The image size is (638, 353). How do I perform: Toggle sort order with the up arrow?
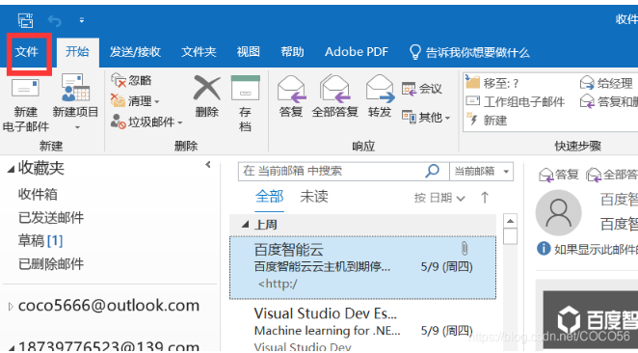point(484,198)
